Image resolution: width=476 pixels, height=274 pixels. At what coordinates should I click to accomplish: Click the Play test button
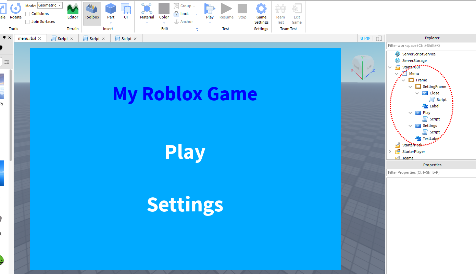click(210, 11)
